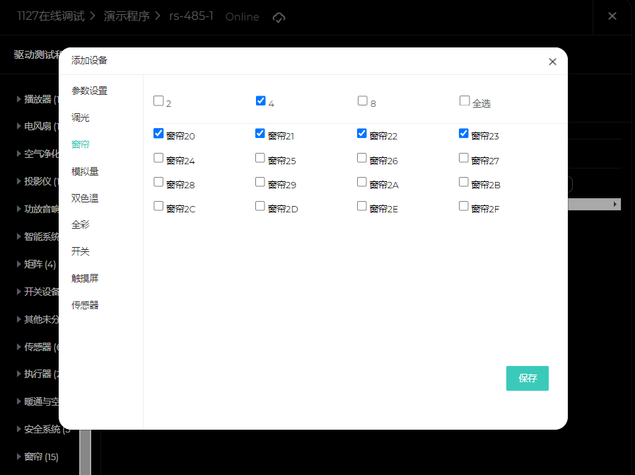Uncheck 窗帘20

[158, 133]
